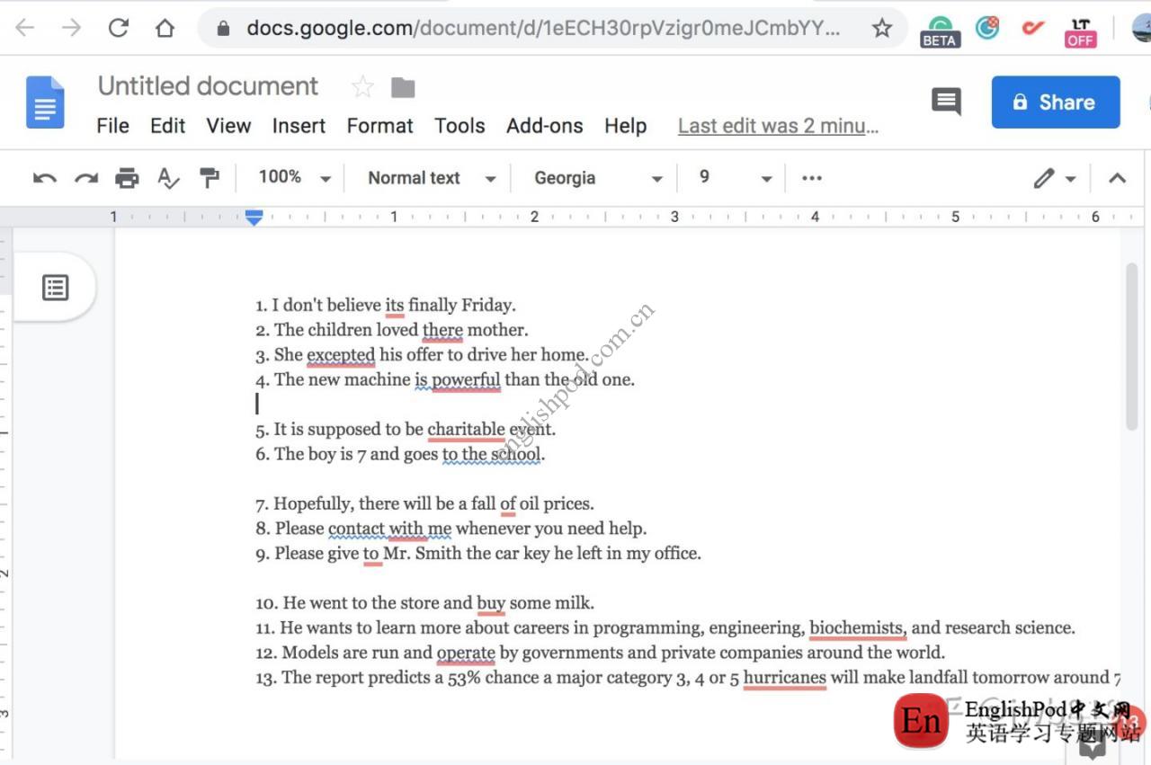Screen dimensions: 1151x765
Task: Click the redo arrow in toolbar
Action: tap(85, 178)
